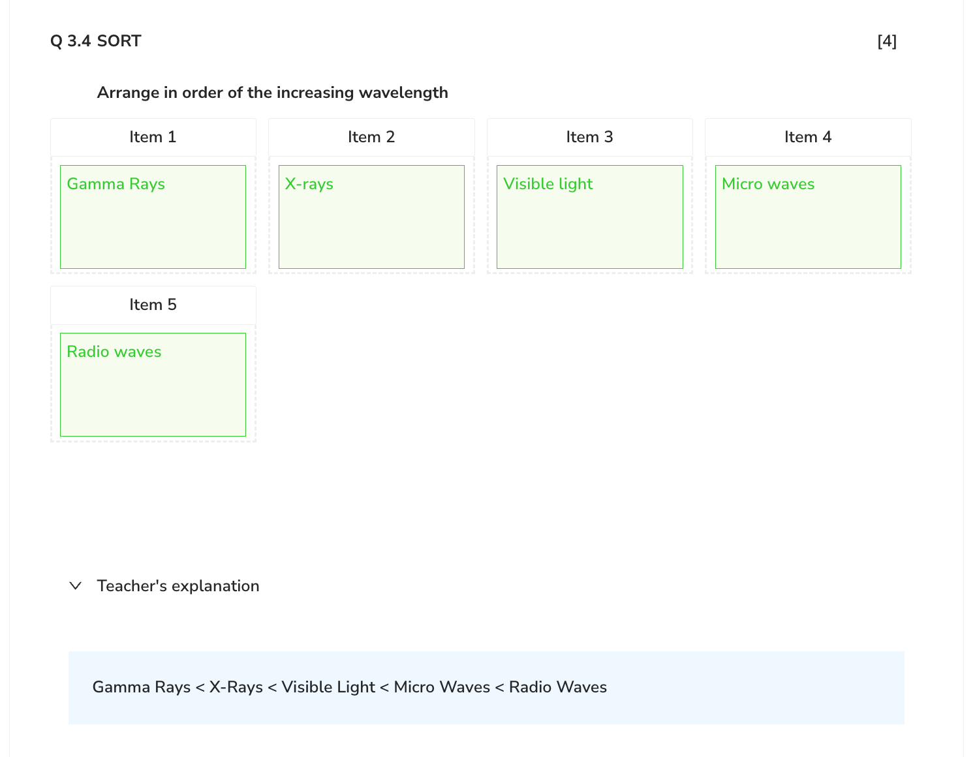Select the X-rays answer card
This screenshot has height=757, width=975.
(371, 217)
